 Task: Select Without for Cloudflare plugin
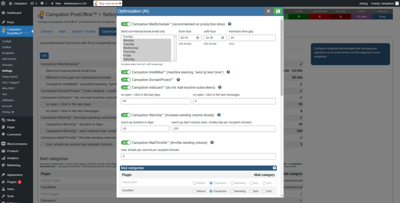195,191
